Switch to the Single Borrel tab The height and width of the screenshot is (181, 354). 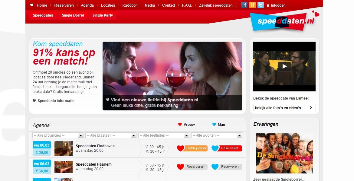pyautogui.click(x=73, y=15)
